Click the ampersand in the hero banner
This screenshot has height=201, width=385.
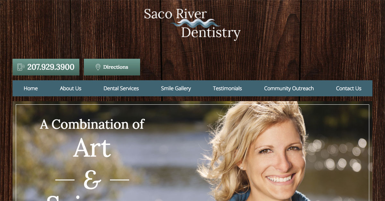[92, 180]
